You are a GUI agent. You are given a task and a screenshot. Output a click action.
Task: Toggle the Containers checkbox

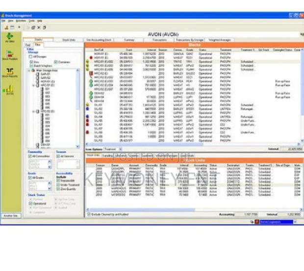[x=56, y=62]
